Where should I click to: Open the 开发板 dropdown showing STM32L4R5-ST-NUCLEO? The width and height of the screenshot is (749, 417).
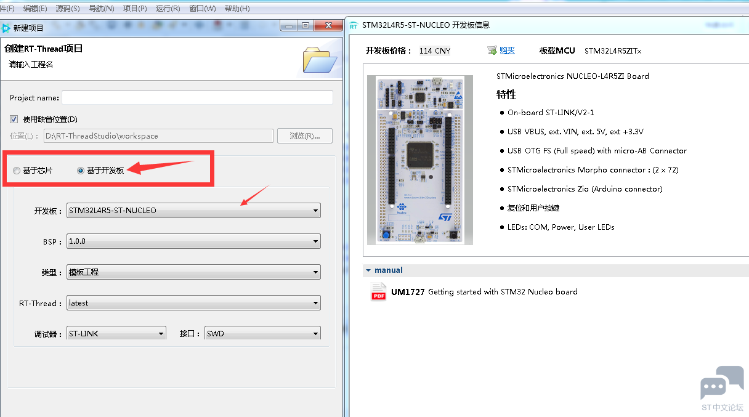coord(193,210)
